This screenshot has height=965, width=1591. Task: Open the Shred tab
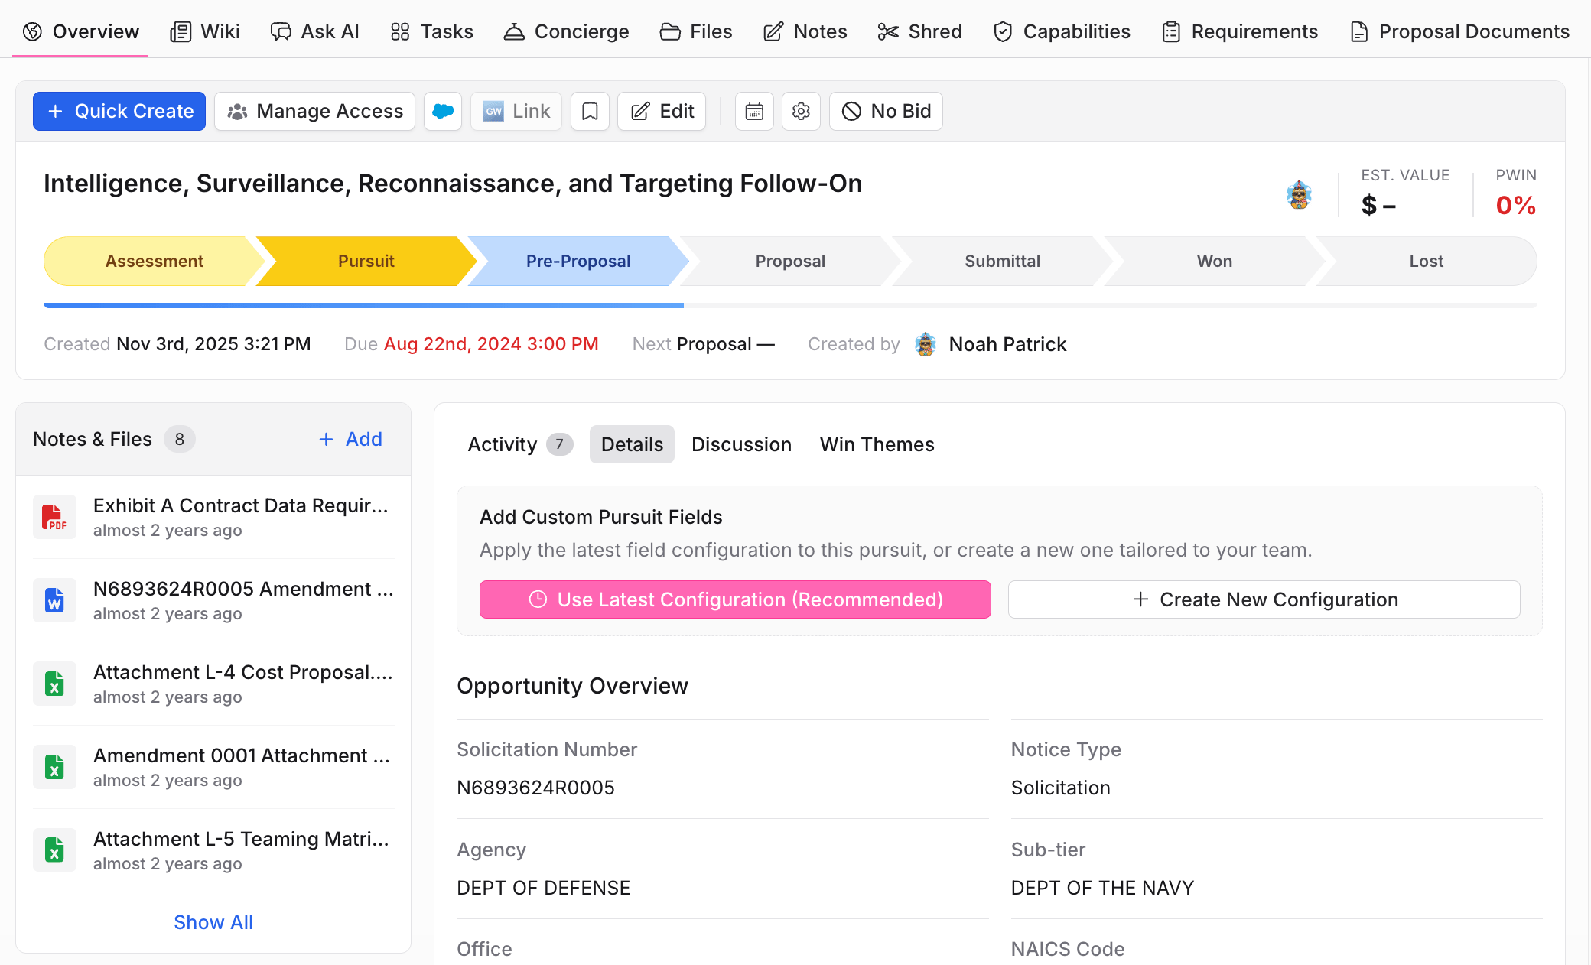tap(920, 31)
